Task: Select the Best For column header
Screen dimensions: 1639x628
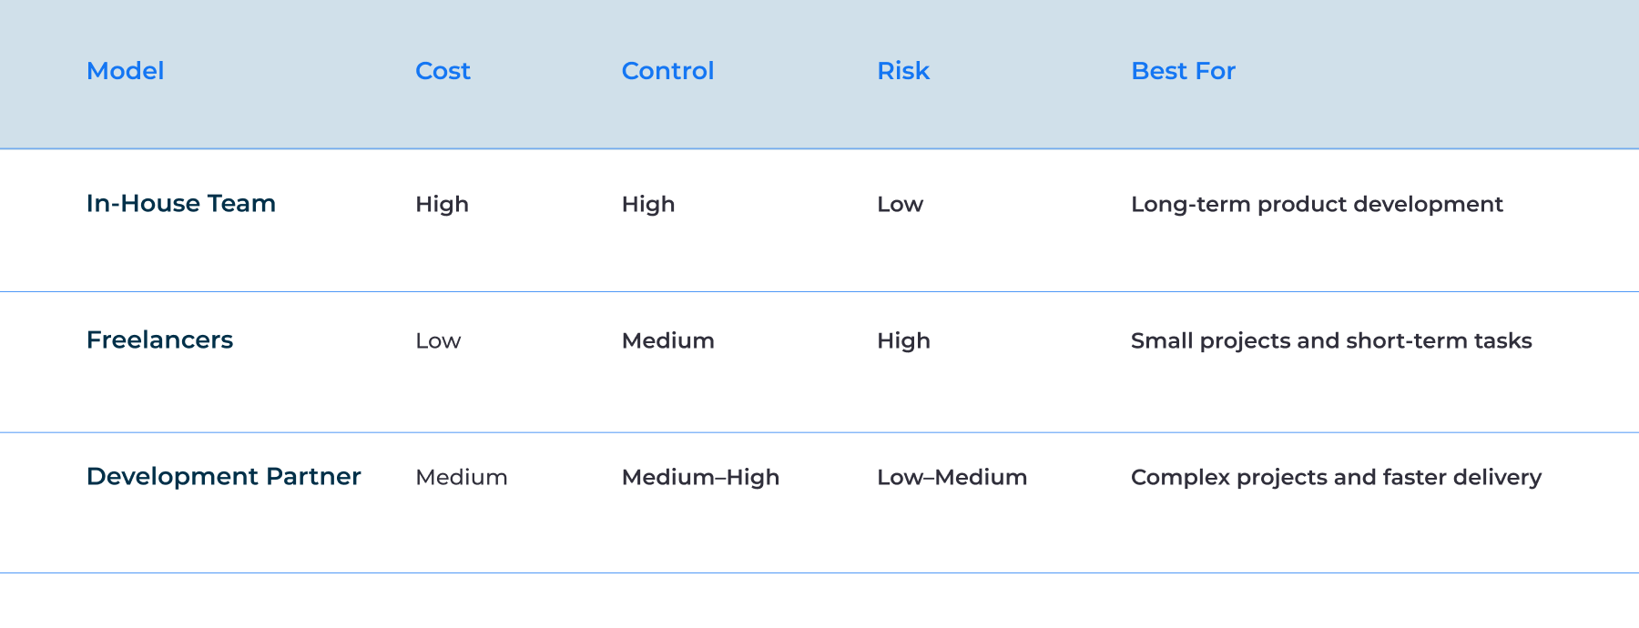Action: (x=1183, y=71)
